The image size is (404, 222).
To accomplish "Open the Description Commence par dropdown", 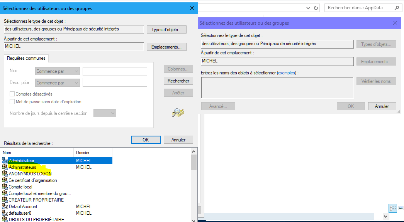I will pos(58,83).
